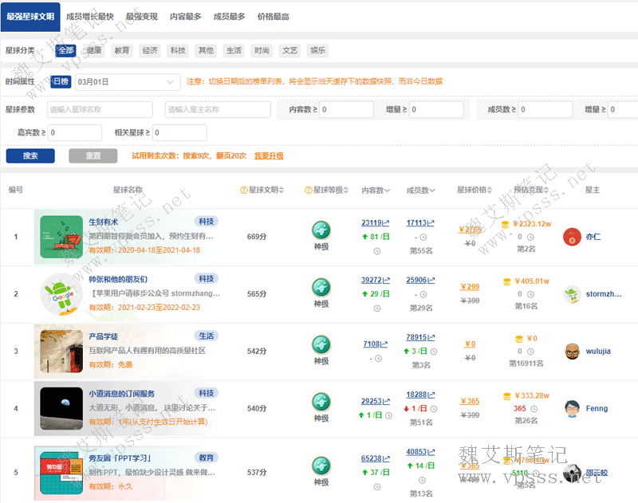Viewport: 638px width, 503px height.
Task: Click 亦仁's red avatar icon
Action: coord(570,237)
